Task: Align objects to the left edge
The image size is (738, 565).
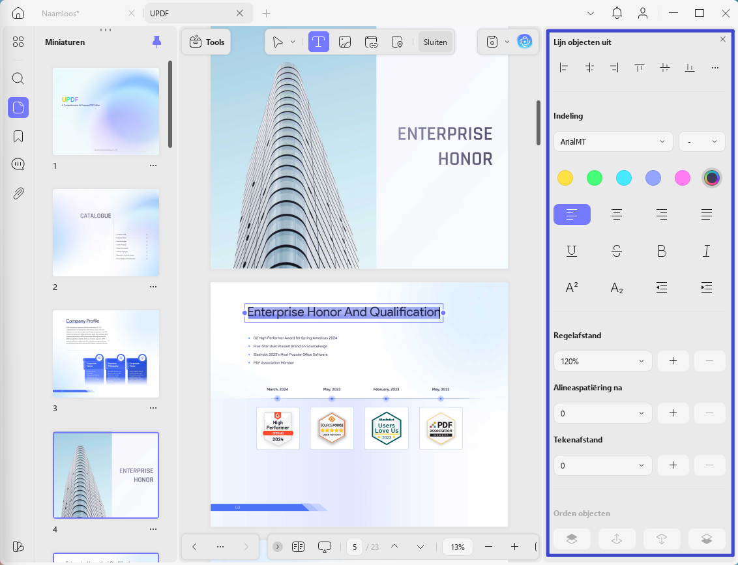Action: tap(564, 68)
